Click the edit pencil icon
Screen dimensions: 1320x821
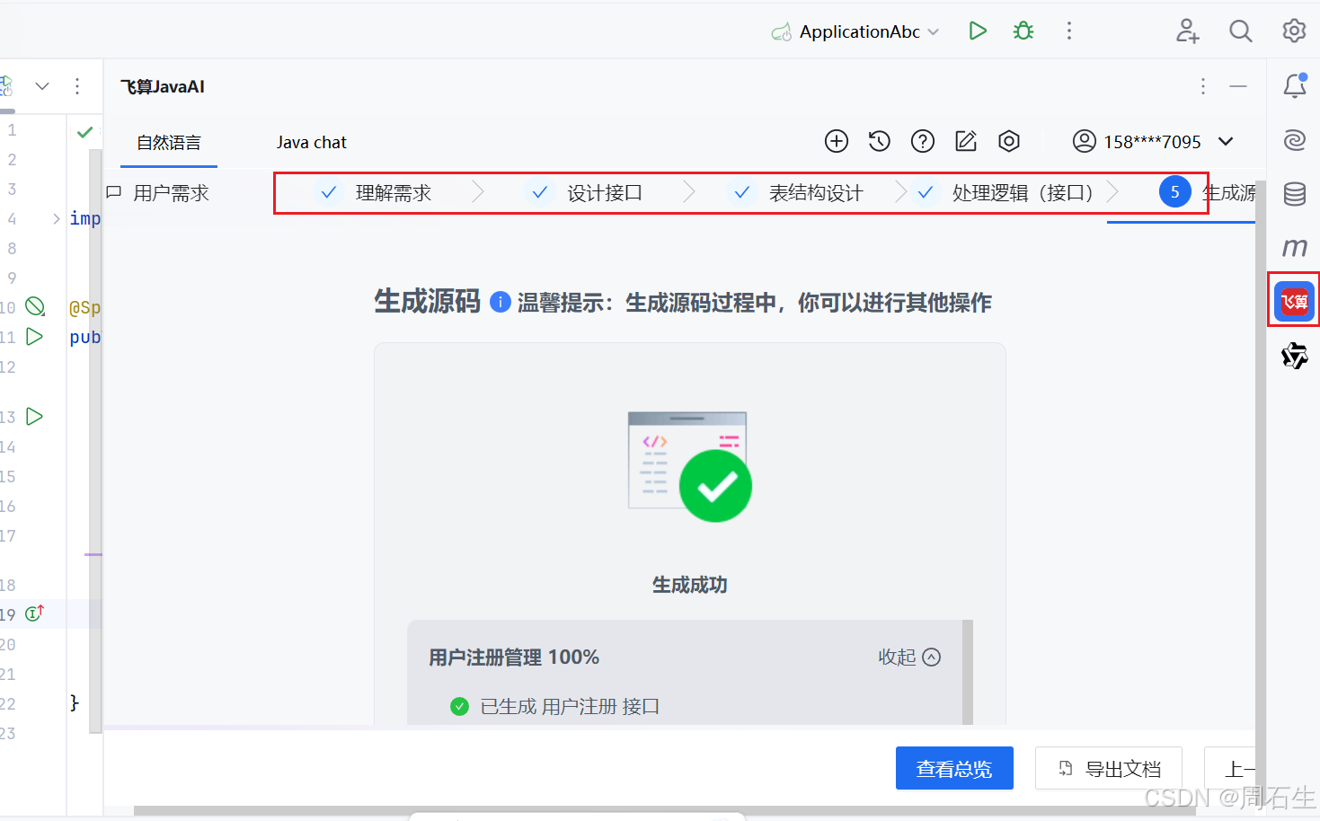pyautogui.click(x=966, y=141)
